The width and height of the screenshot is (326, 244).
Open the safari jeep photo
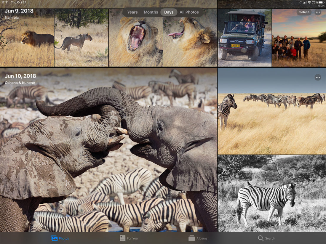tap(245, 38)
